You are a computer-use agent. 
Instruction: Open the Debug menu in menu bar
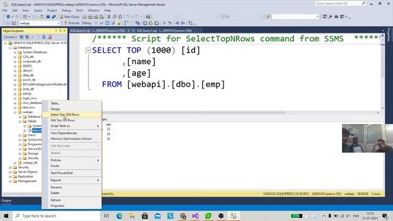point(66,10)
